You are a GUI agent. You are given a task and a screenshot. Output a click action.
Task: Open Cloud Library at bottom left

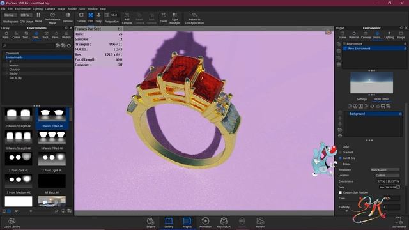(x=12, y=223)
